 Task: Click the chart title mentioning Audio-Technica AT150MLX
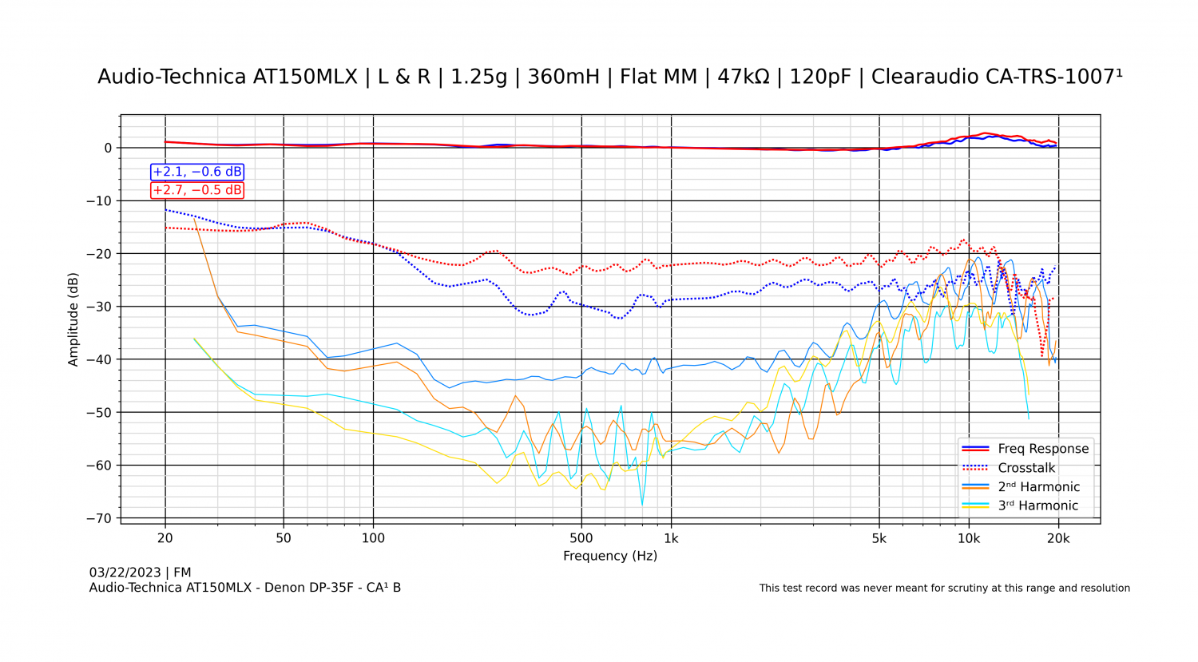point(610,77)
